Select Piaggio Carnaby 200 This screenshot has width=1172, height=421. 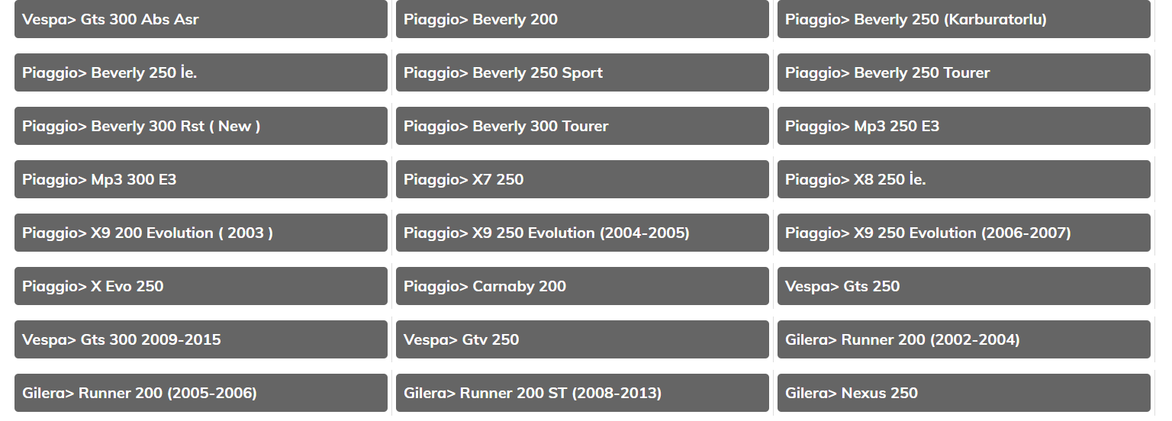pyautogui.click(x=582, y=286)
